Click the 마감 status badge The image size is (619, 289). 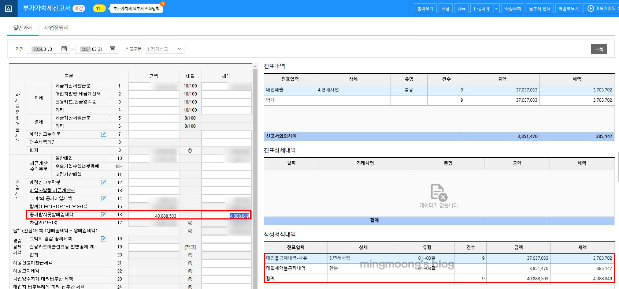[78, 8]
